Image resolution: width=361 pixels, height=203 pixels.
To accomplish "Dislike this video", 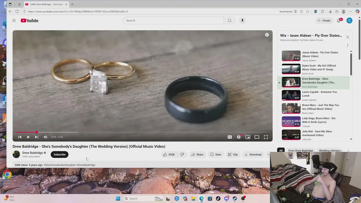I will click(182, 155).
